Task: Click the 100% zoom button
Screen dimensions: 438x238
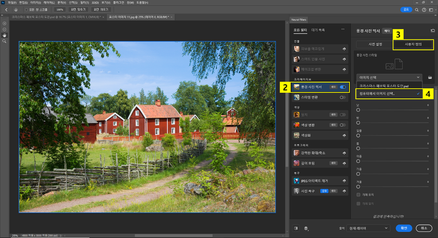Action: pyautogui.click(x=60, y=10)
